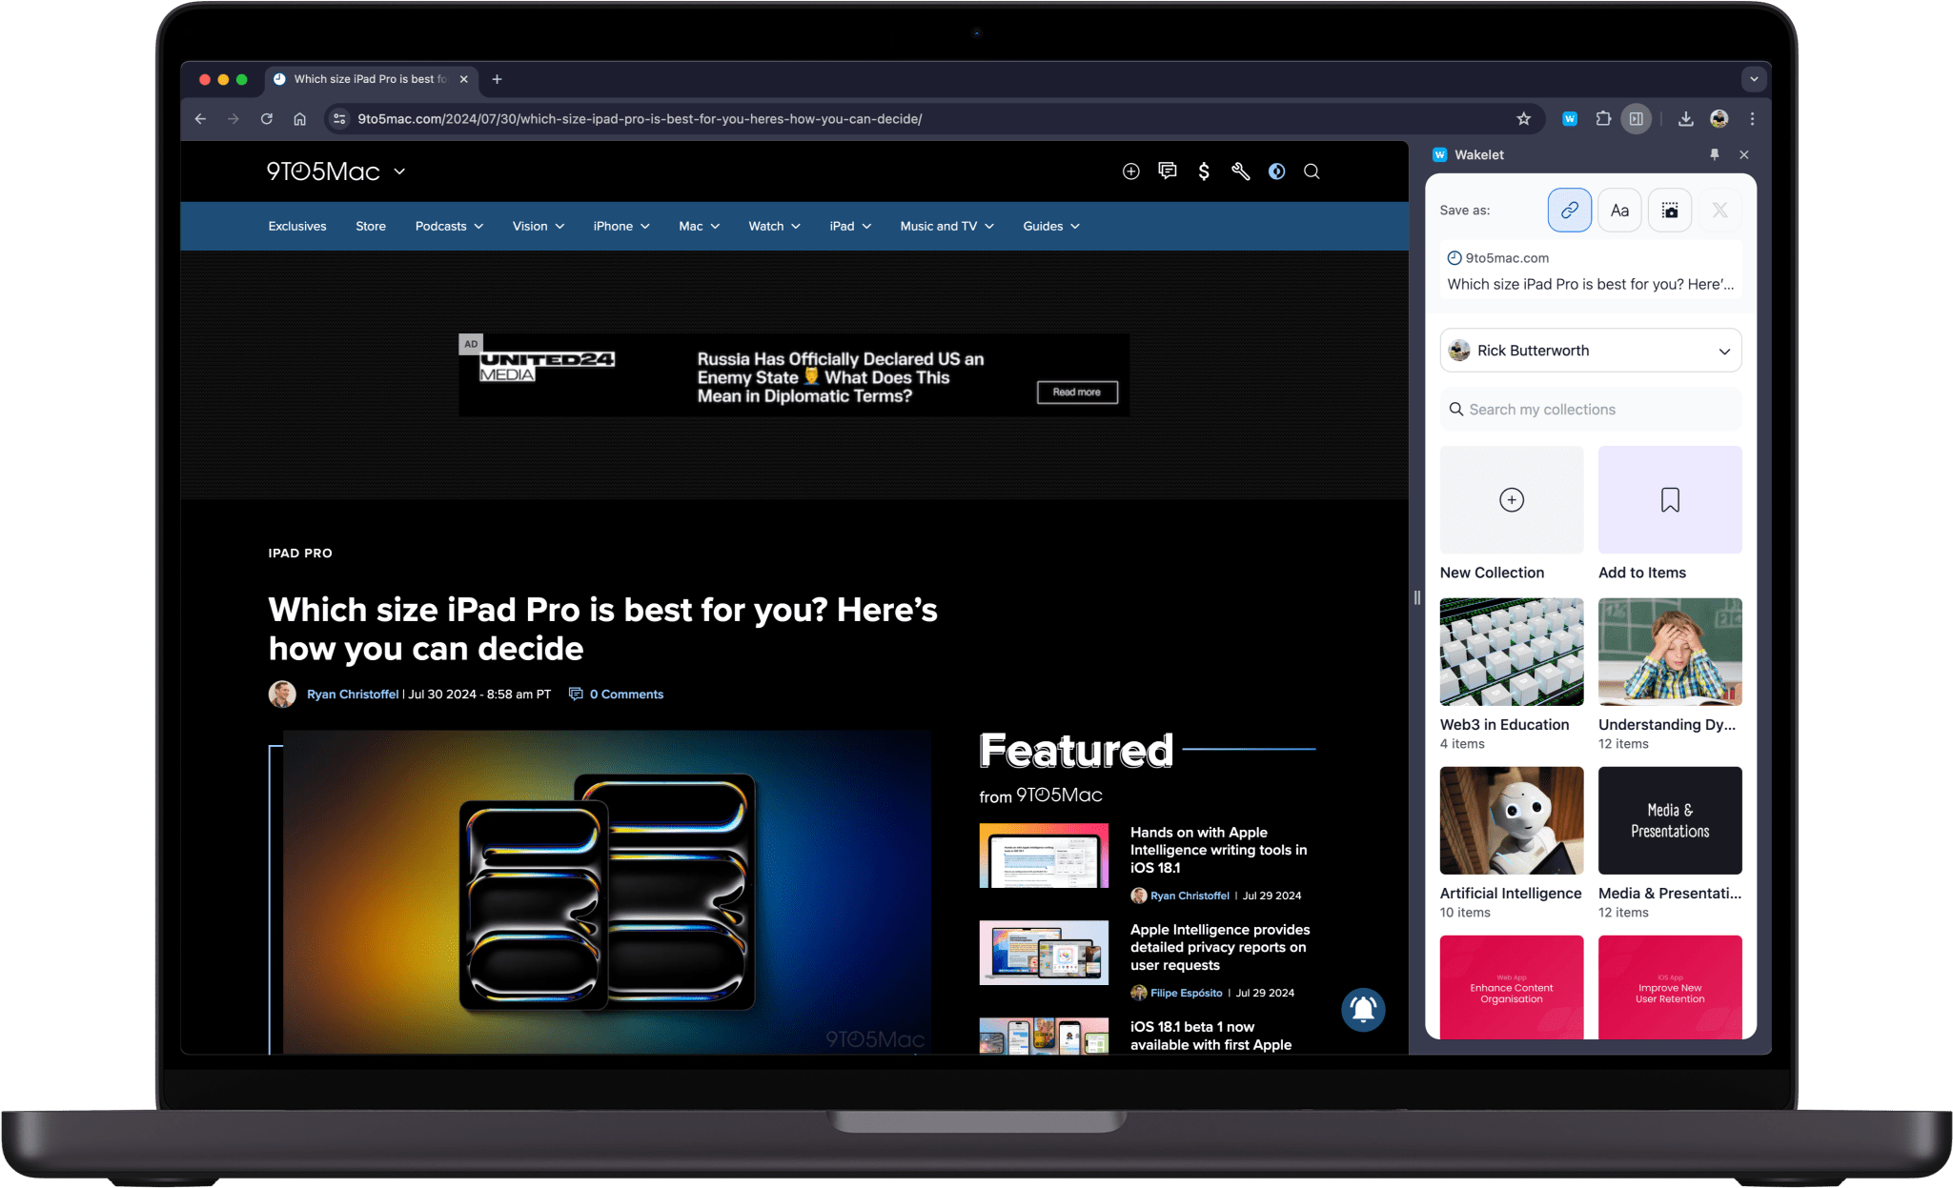
Task: Click the IPAD PRO category label
Action: pos(300,554)
